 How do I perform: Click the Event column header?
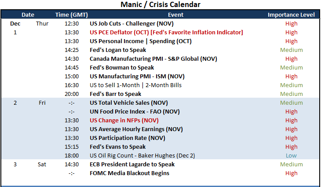tap(175, 15)
